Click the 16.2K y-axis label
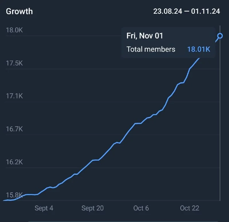The width and height of the screenshot is (229, 222). pyautogui.click(x=14, y=162)
